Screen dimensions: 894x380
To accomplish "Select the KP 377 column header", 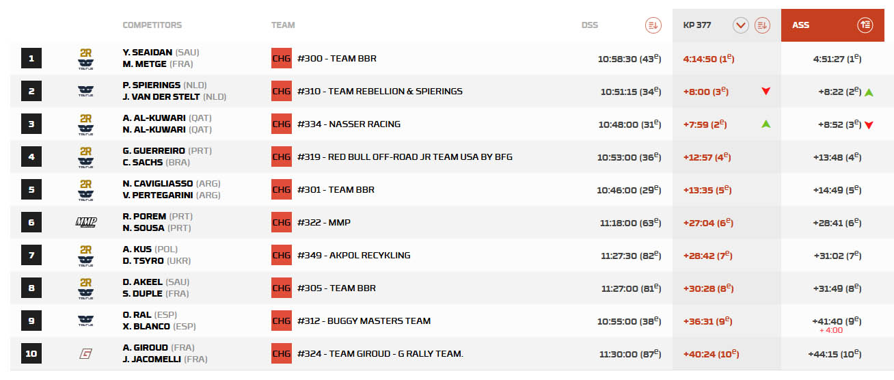I will coord(697,25).
